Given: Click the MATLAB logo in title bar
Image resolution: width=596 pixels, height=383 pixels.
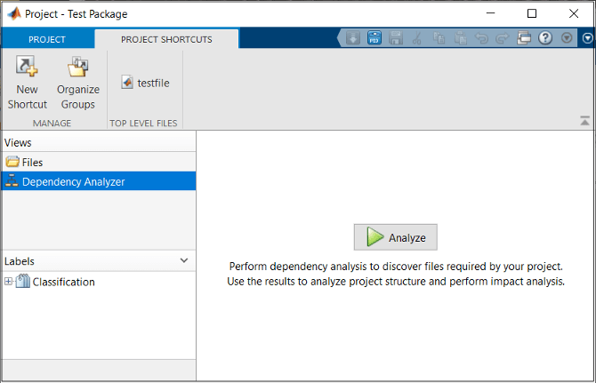Looking at the screenshot, I should 14,13.
